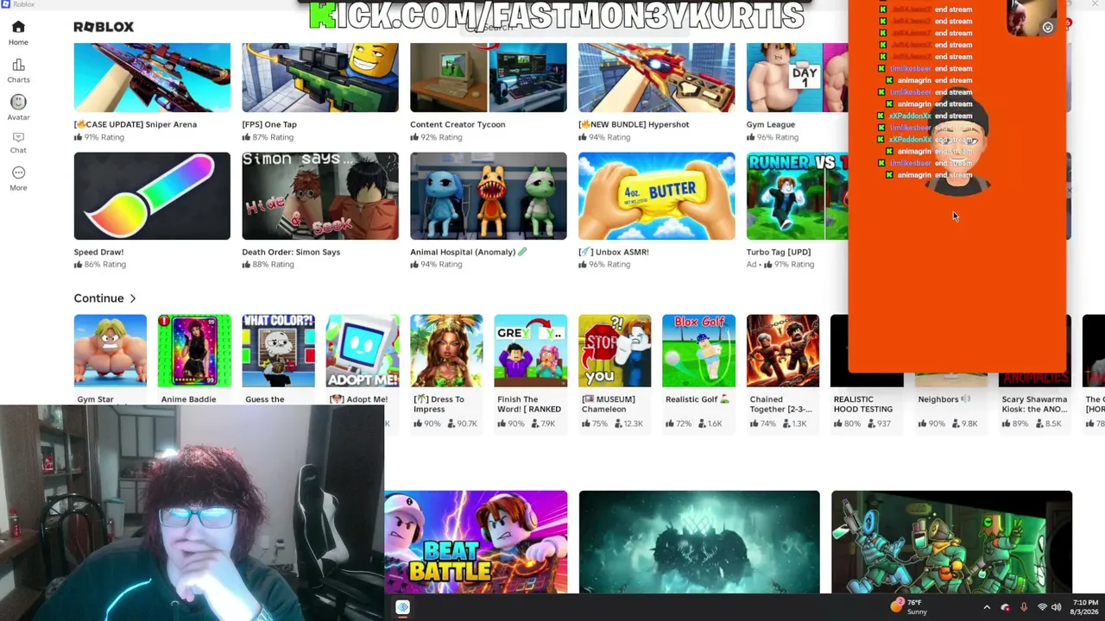Open the Unbox ASMR! butter thumbnail
This screenshot has width=1105, height=621.
[x=656, y=196]
